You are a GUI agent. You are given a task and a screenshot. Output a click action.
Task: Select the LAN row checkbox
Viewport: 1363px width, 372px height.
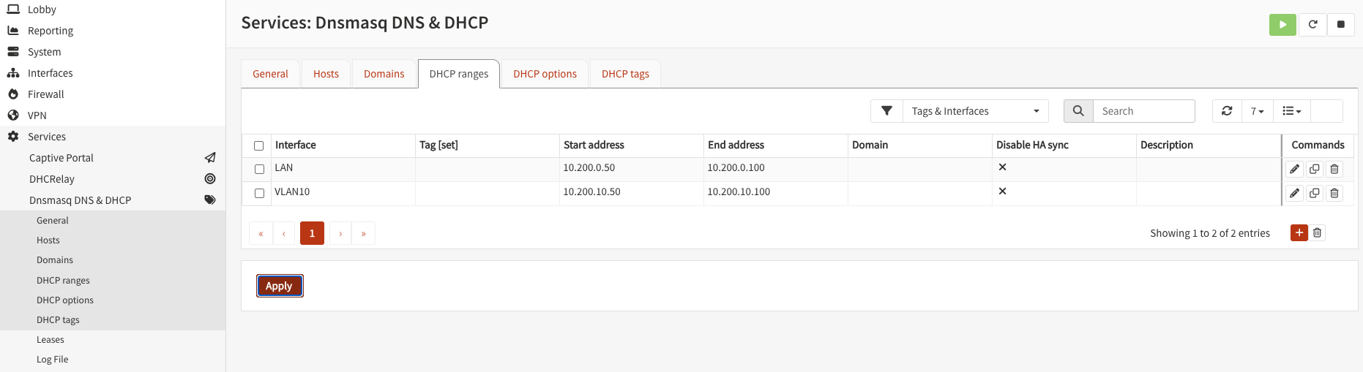pos(259,170)
